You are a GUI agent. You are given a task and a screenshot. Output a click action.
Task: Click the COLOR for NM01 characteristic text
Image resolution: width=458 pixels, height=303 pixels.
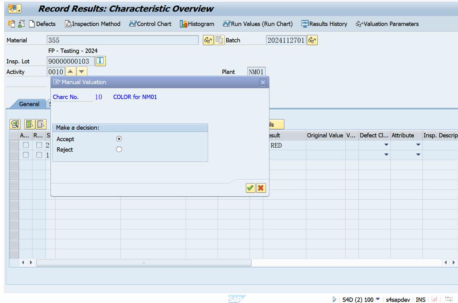coord(135,97)
